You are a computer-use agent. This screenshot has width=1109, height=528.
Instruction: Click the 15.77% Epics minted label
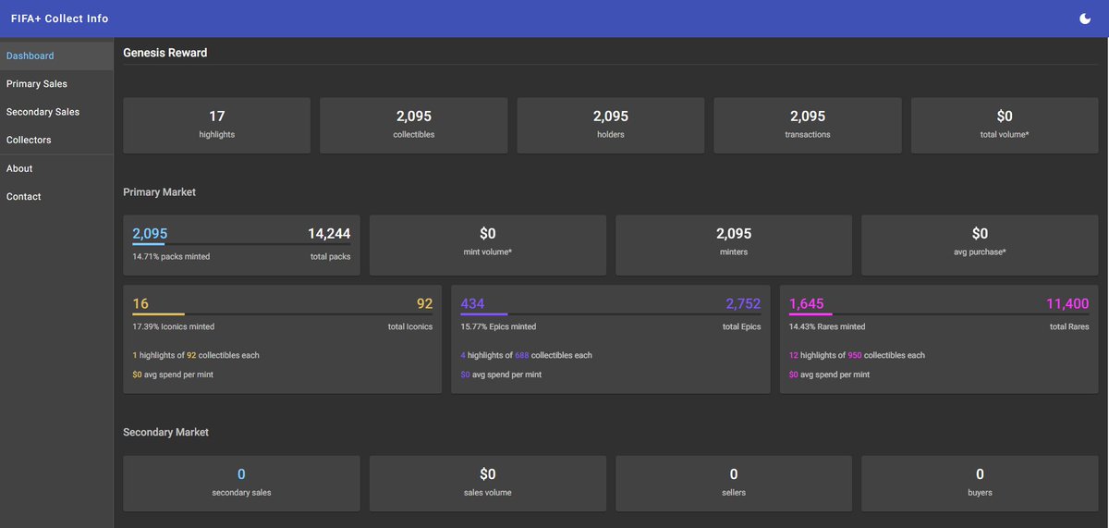click(498, 326)
